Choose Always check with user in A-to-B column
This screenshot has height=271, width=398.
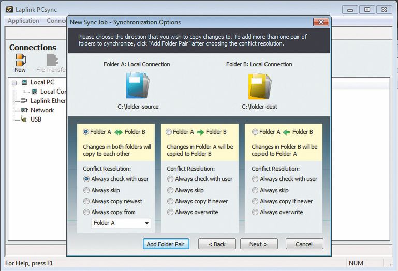pos(170,179)
